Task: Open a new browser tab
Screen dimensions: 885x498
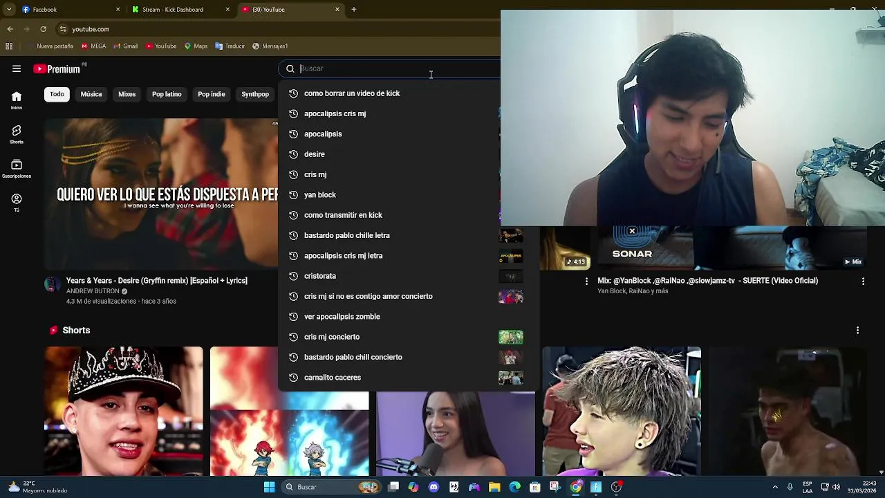Action: point(354,10)
